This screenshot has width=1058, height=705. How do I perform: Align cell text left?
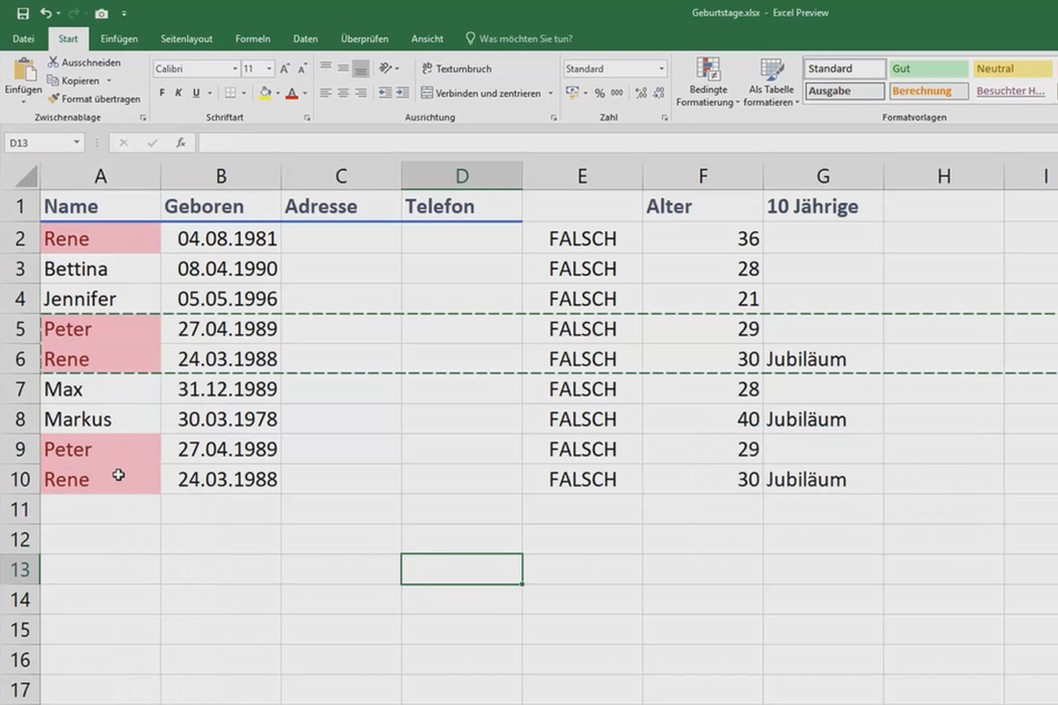325,93
